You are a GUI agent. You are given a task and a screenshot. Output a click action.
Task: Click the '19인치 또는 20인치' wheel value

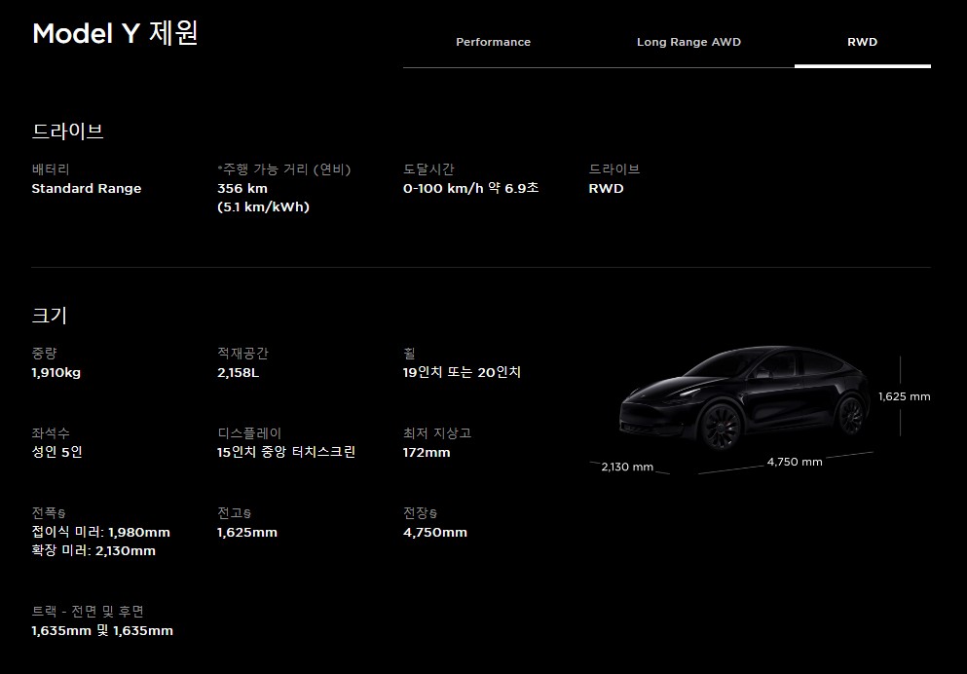pyautogui.click(x=462, y=372)
